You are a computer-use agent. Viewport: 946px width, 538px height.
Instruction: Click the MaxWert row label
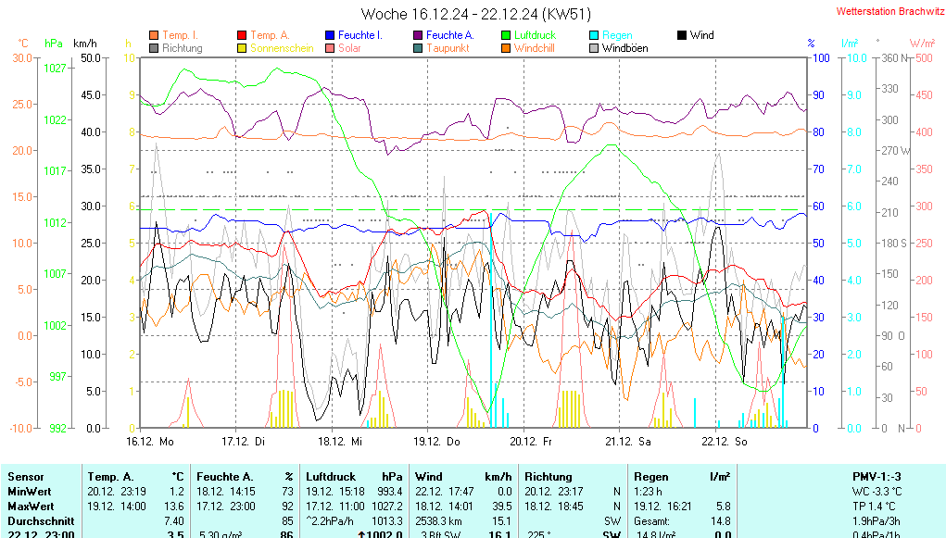[x=30, y=507]
